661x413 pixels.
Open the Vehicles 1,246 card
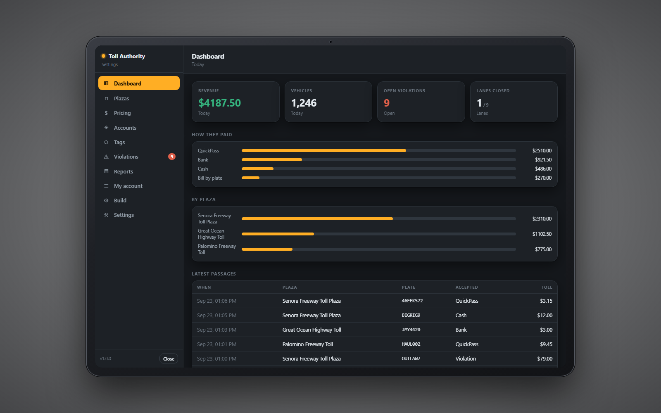[328, 102]
